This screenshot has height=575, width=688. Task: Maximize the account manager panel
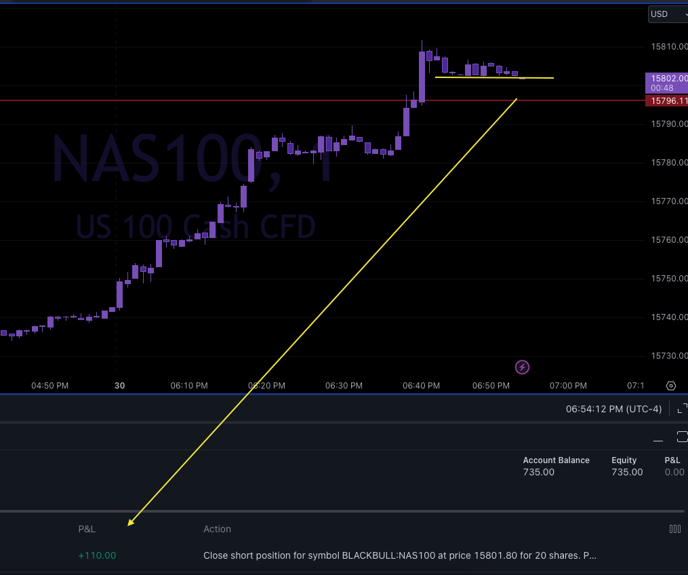682,437
